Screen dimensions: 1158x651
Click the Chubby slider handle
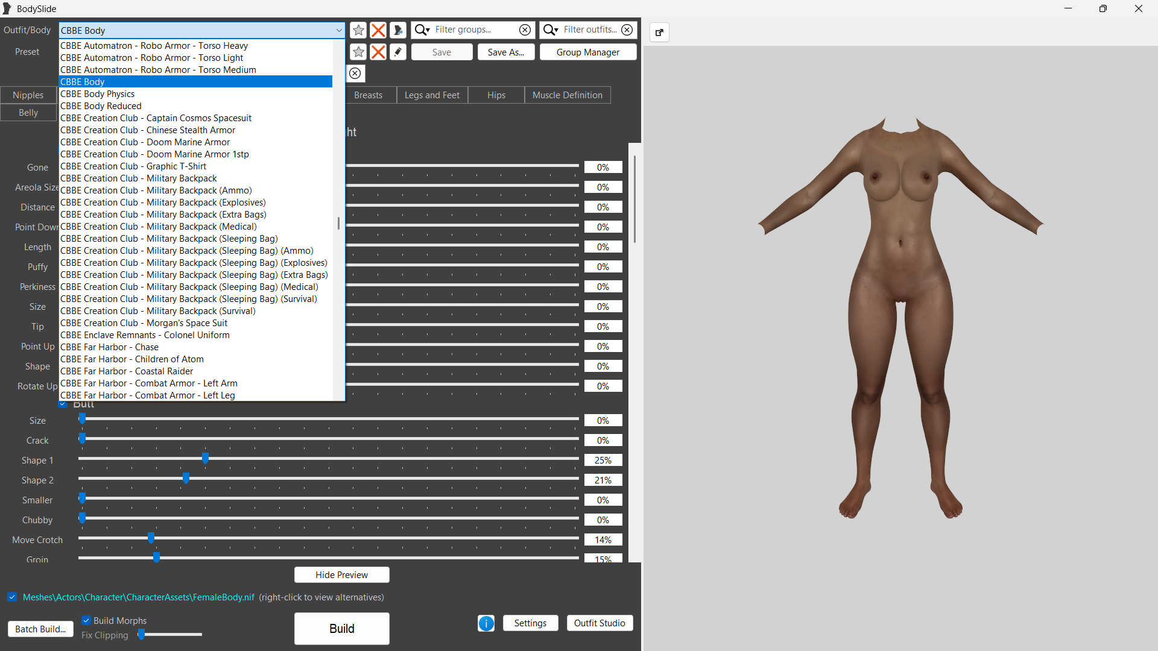[x=82, y=518]
